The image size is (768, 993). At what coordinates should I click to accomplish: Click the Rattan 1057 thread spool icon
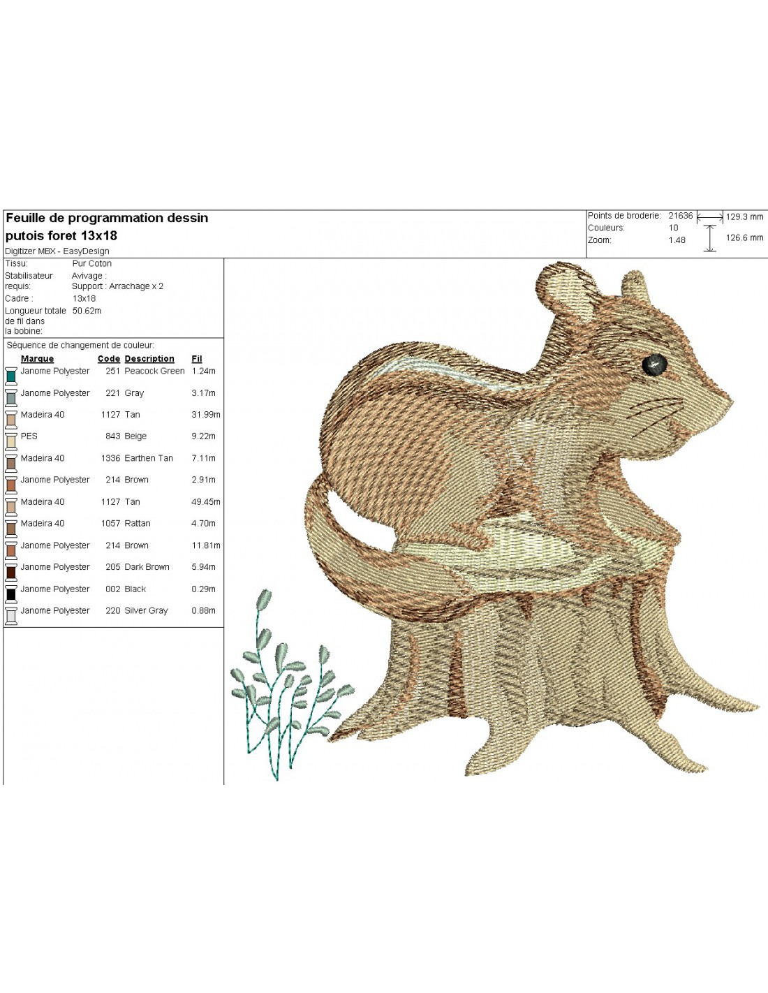click(11, 527)
